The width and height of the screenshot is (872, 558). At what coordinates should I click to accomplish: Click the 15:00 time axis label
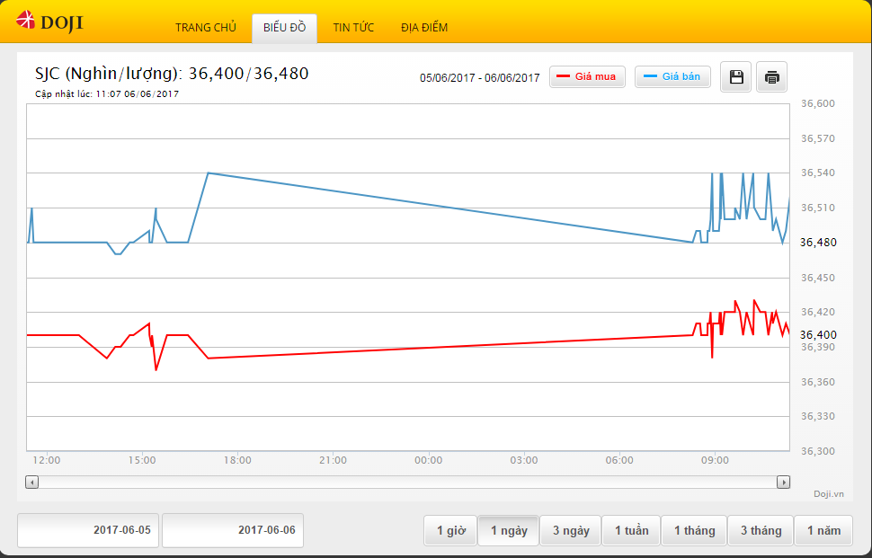pos(142,460)
